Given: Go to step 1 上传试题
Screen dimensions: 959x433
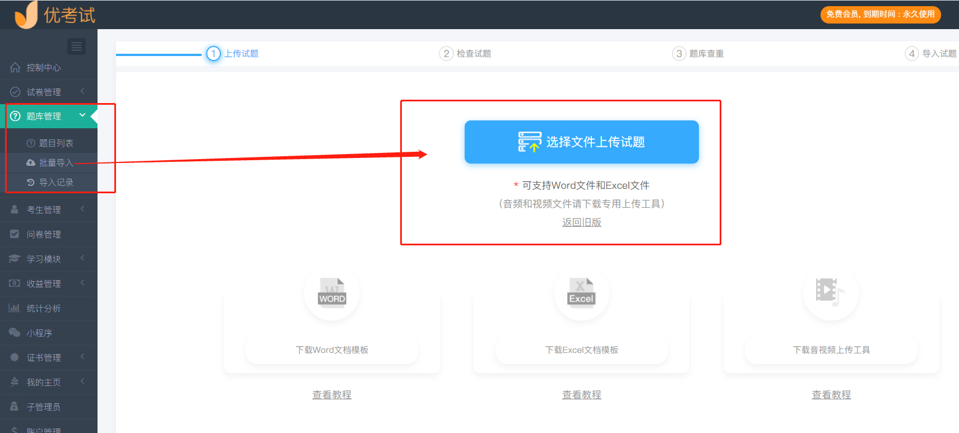Looking at the screenshot, I should tap(233, 53).
